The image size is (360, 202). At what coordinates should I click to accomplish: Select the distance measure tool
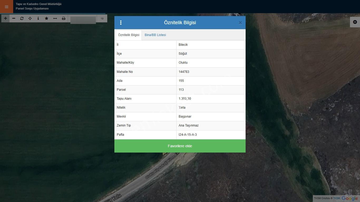[55, 18]
